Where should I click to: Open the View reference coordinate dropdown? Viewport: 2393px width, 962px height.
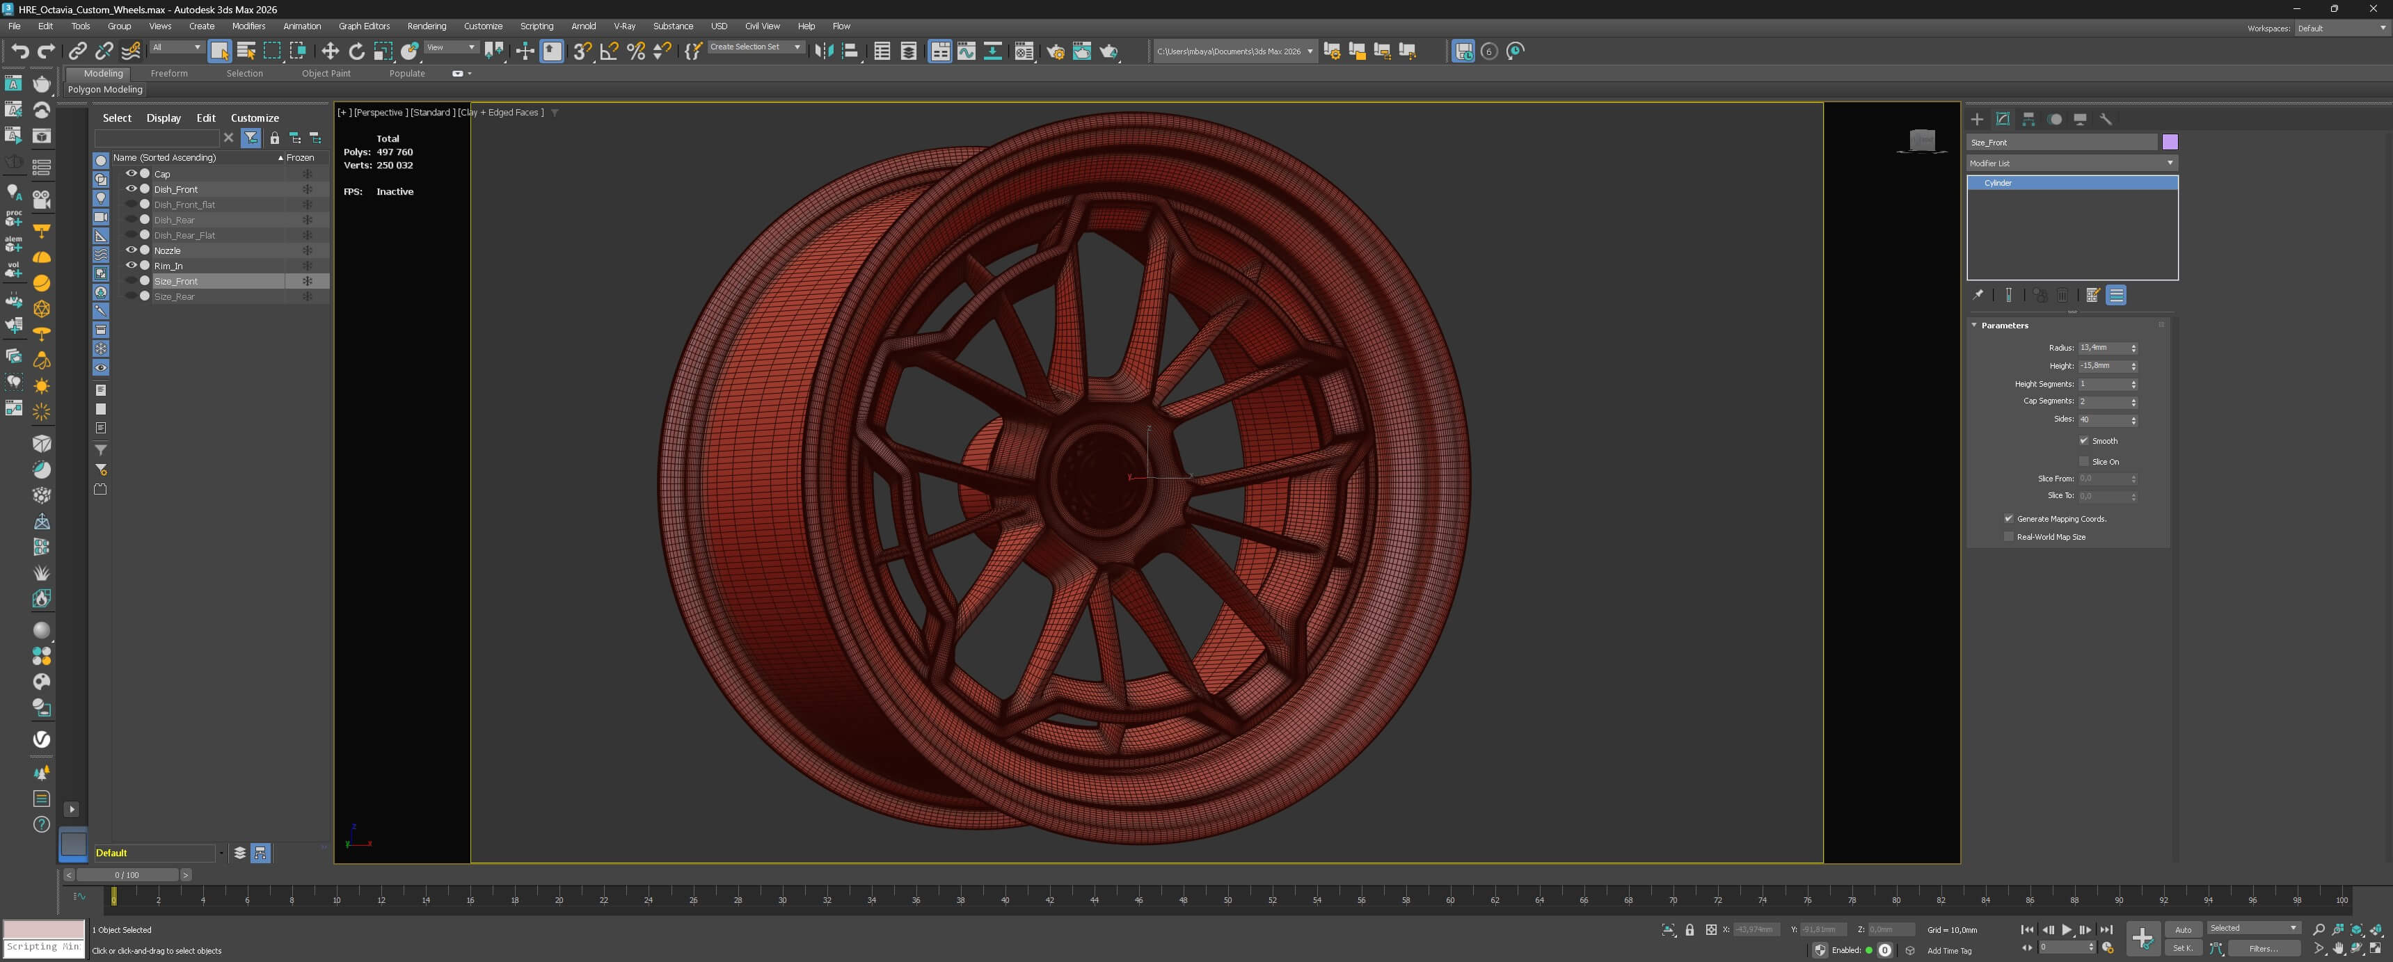pyautogui.click(x=452, y=47)
